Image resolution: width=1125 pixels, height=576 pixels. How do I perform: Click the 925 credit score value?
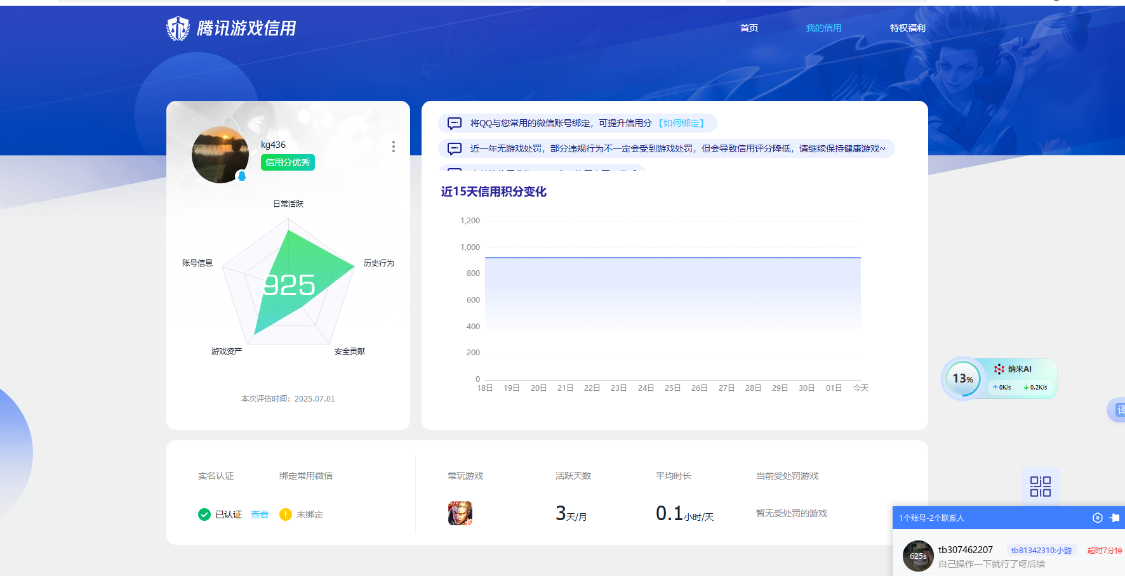pos(289,285)
